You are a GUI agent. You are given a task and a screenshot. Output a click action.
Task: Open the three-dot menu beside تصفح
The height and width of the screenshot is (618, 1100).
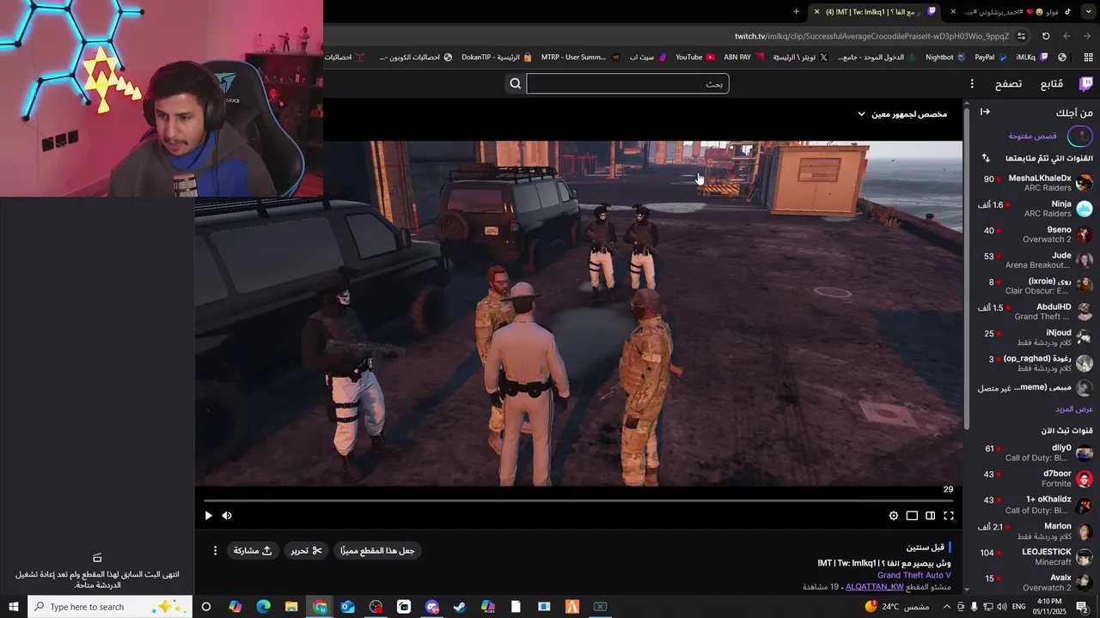(x=972, y=84)
